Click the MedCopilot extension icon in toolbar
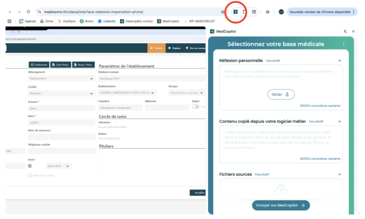 (236, 12)
